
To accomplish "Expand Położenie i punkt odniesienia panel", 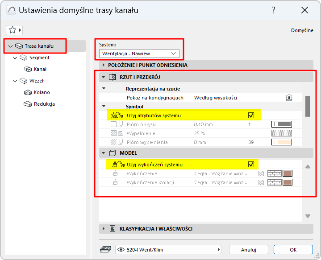I will 104,65.
